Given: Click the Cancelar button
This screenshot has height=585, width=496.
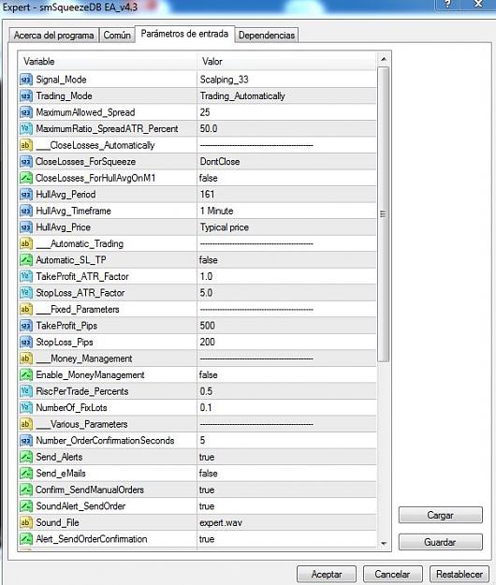Looking at the screenshot, I should click(x=393, y=574).
